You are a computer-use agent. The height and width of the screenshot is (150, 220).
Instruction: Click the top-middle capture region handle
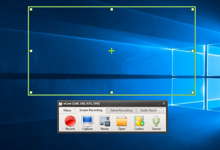click(112, 9)
